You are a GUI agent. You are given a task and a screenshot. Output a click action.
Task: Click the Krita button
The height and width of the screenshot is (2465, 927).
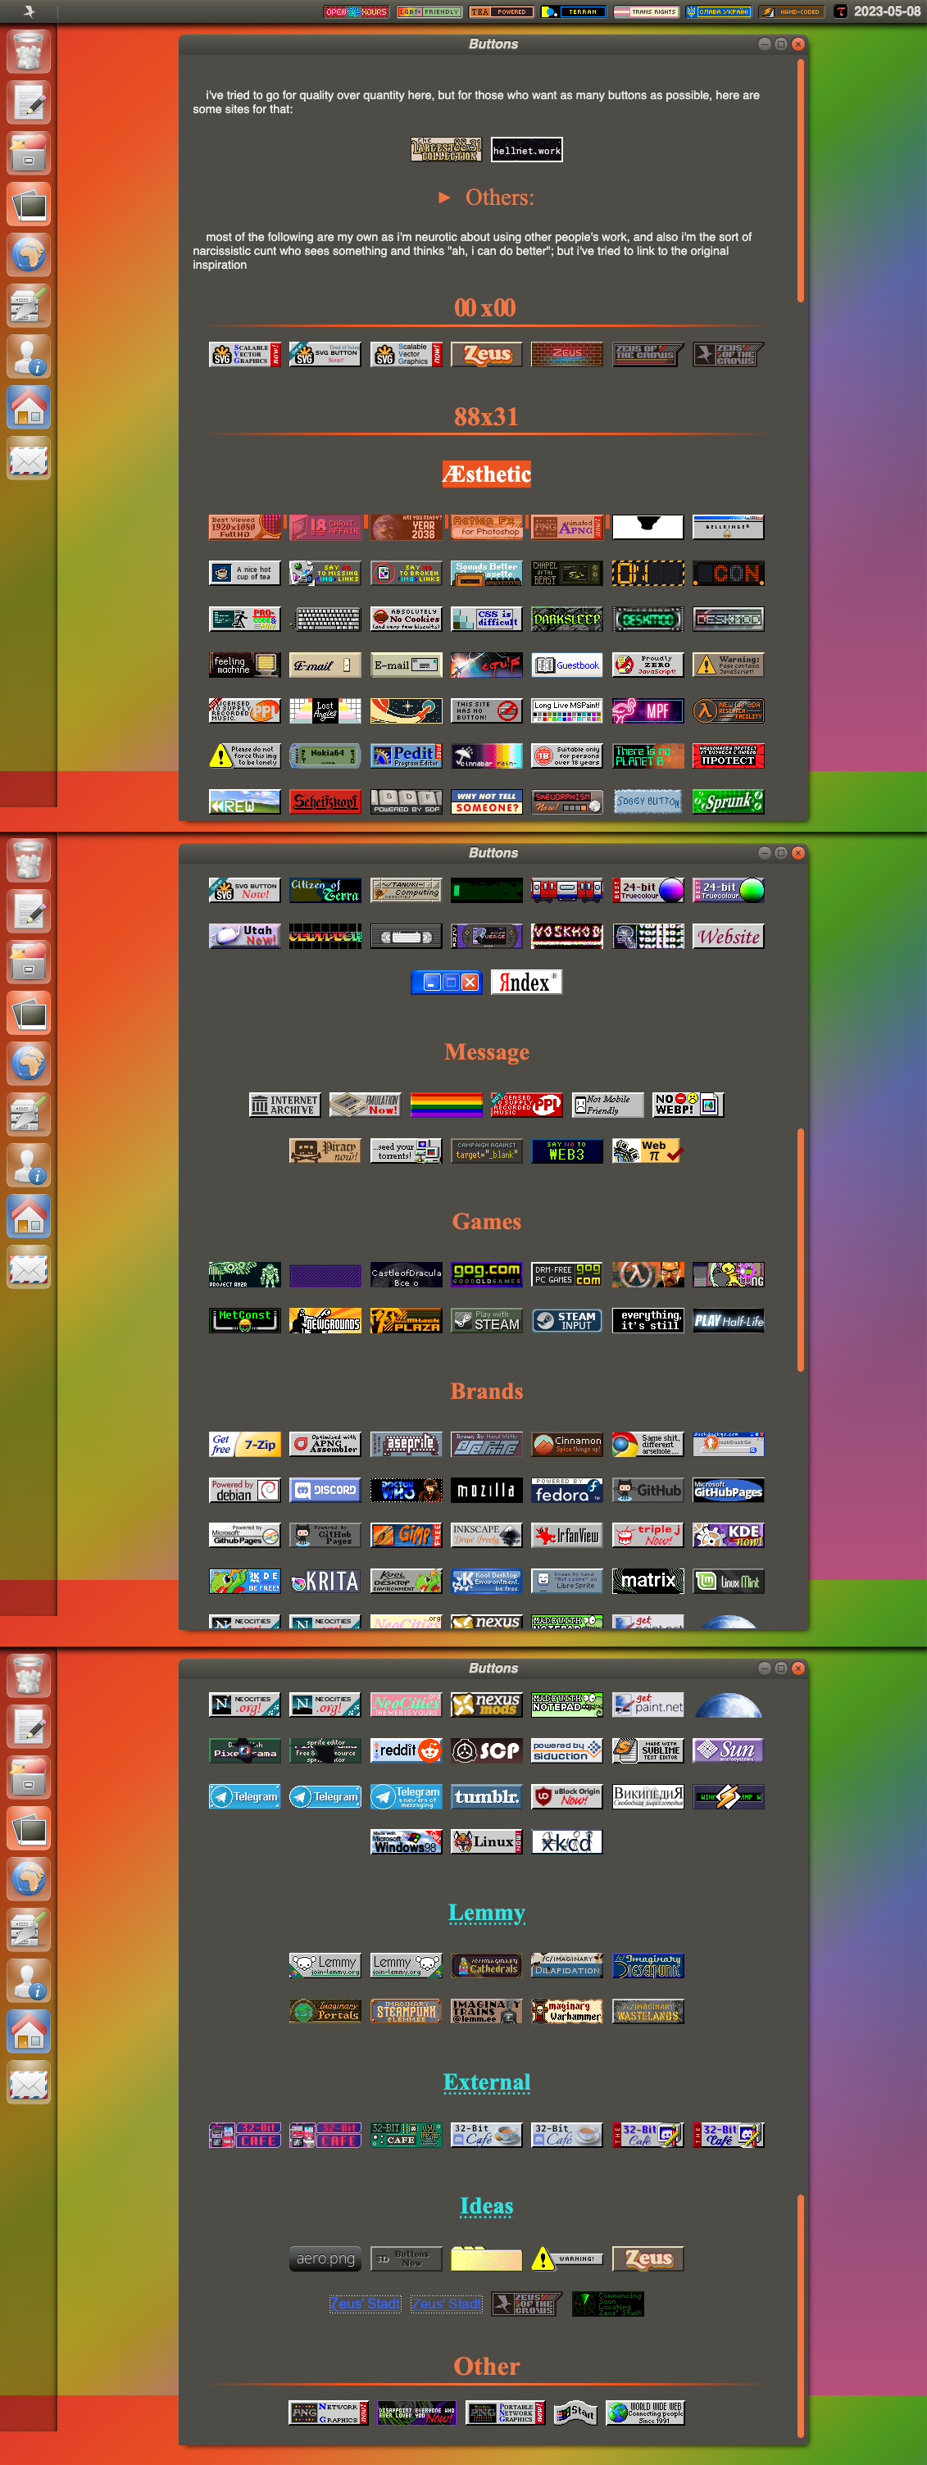tap(325, 1582)
